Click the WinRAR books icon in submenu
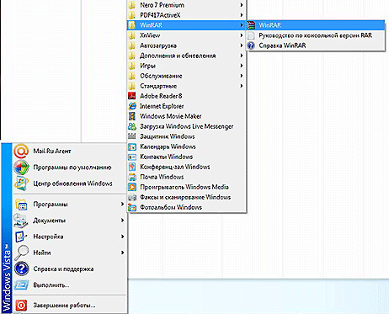 coord(251,25)
